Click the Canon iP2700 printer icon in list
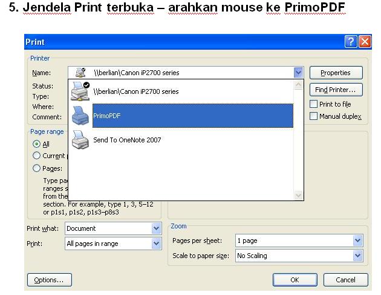This screenshot has height=295, width=381. pos(80,91)
